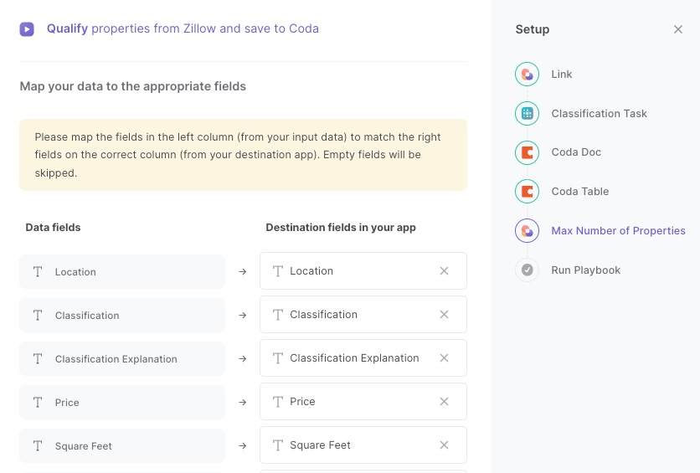700x473 pixels.
Task: Click 'Map your data to the appropriate fields' heading
Action: tap(132, 86)
